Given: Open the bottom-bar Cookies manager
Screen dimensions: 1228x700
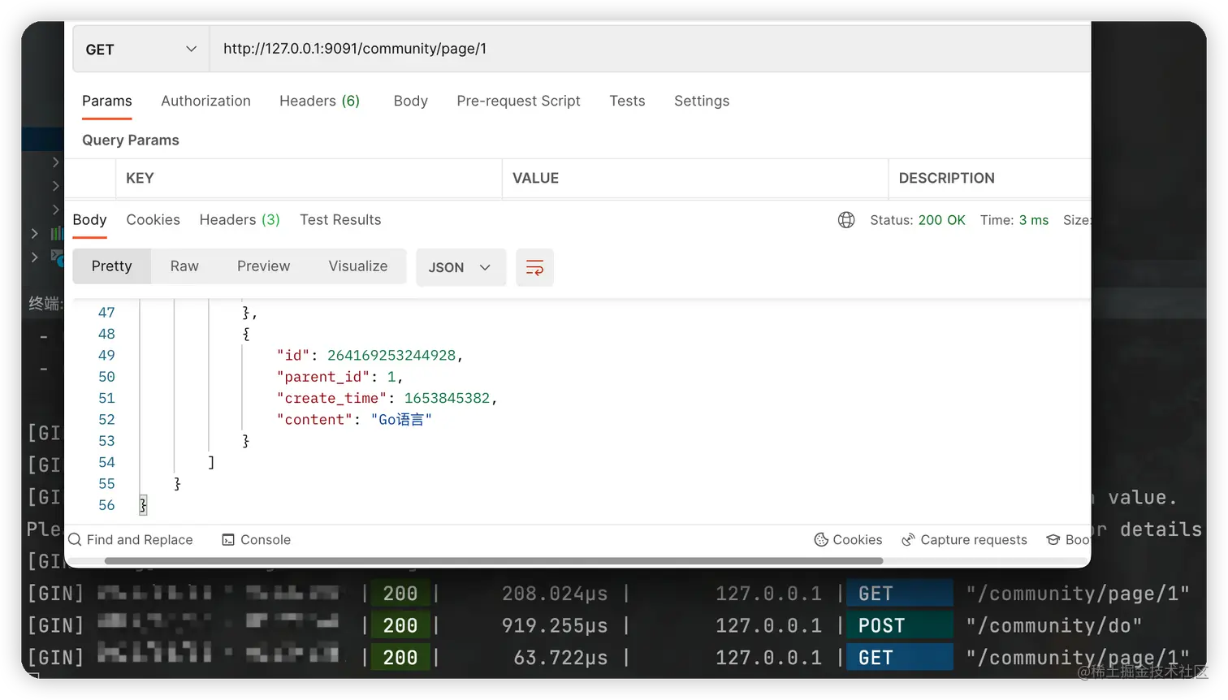Looking at the screenshot, I should [x=848, y=540].
